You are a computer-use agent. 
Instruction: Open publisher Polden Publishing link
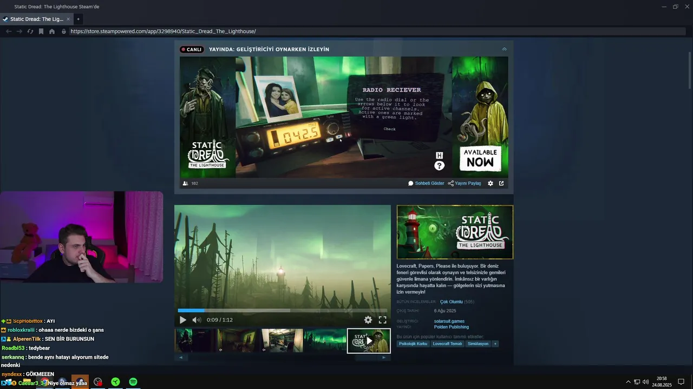[452, 327]
